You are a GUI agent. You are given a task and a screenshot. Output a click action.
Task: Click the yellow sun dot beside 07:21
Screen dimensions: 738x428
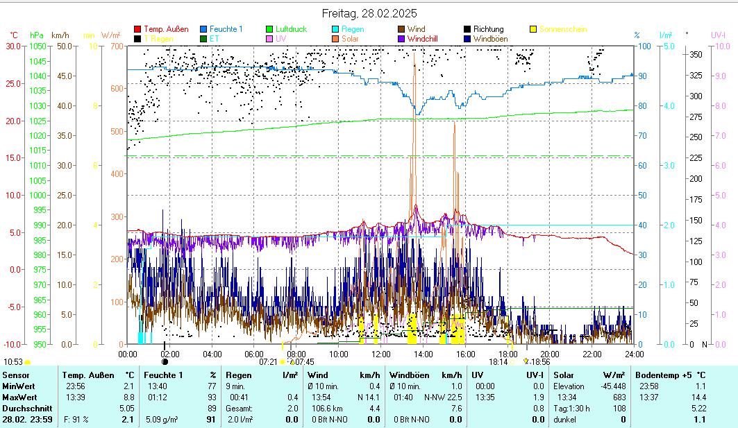(283, 361)
